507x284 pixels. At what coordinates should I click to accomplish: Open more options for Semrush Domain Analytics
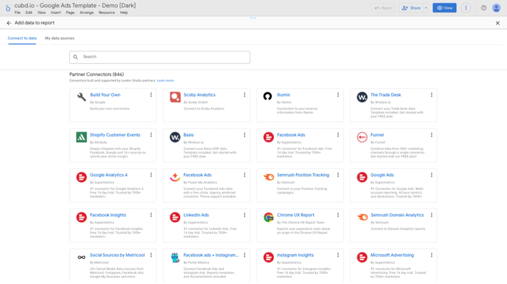click(432, 215)
